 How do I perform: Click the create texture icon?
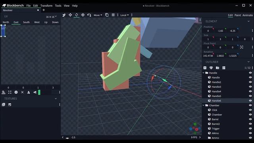click(10, 105)
